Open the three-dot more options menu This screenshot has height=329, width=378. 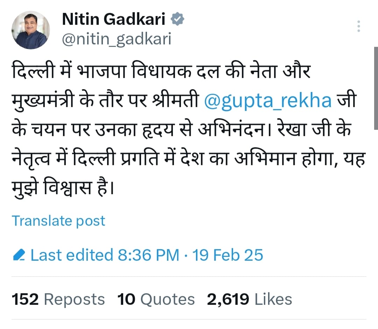(x=358, y=27)
